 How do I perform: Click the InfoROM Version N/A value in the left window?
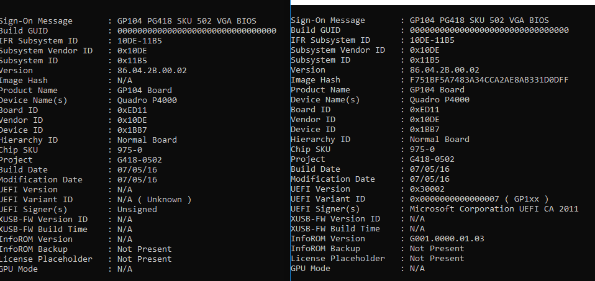[125, 239]
